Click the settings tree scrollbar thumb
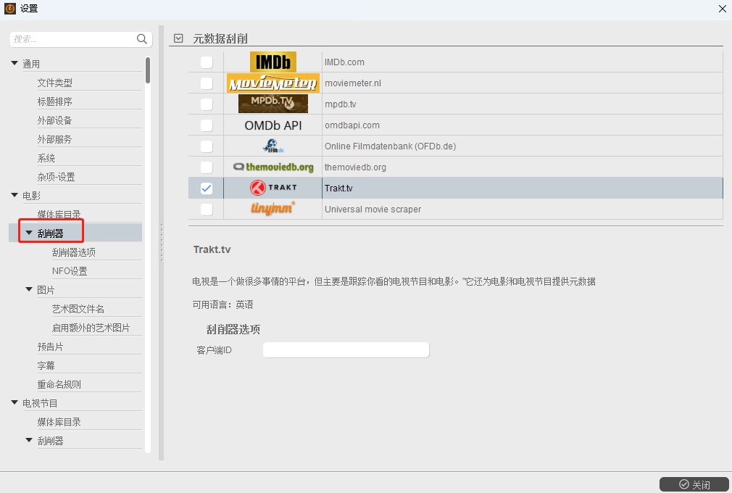 click(148, 70)
